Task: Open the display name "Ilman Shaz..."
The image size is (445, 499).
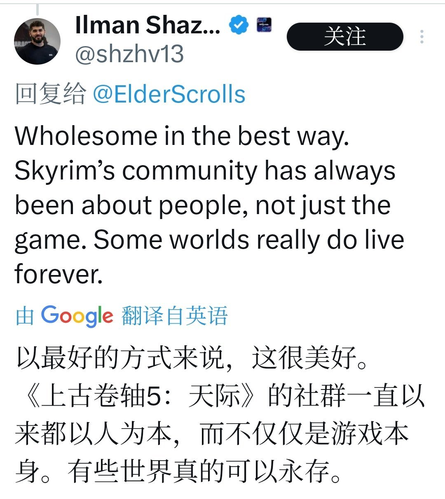Action: (148, 25)
